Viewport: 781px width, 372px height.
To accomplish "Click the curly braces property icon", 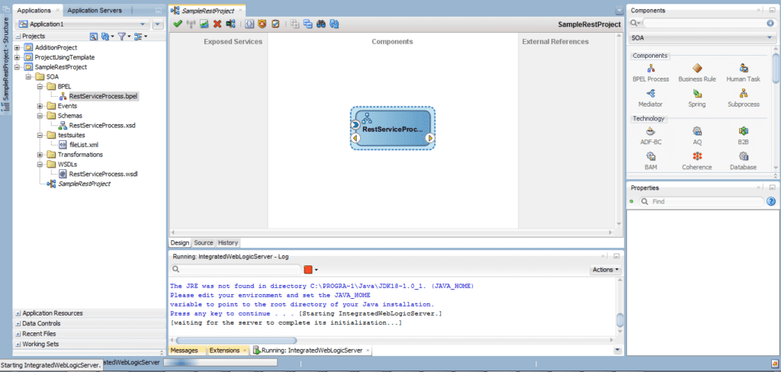I will 249,24.
